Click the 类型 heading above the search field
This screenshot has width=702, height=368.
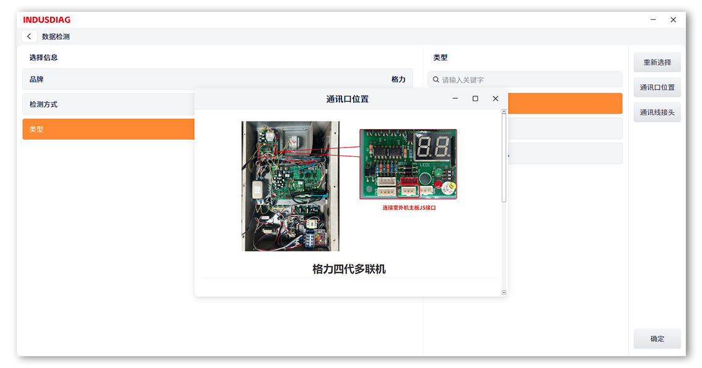tap(440, 57)
